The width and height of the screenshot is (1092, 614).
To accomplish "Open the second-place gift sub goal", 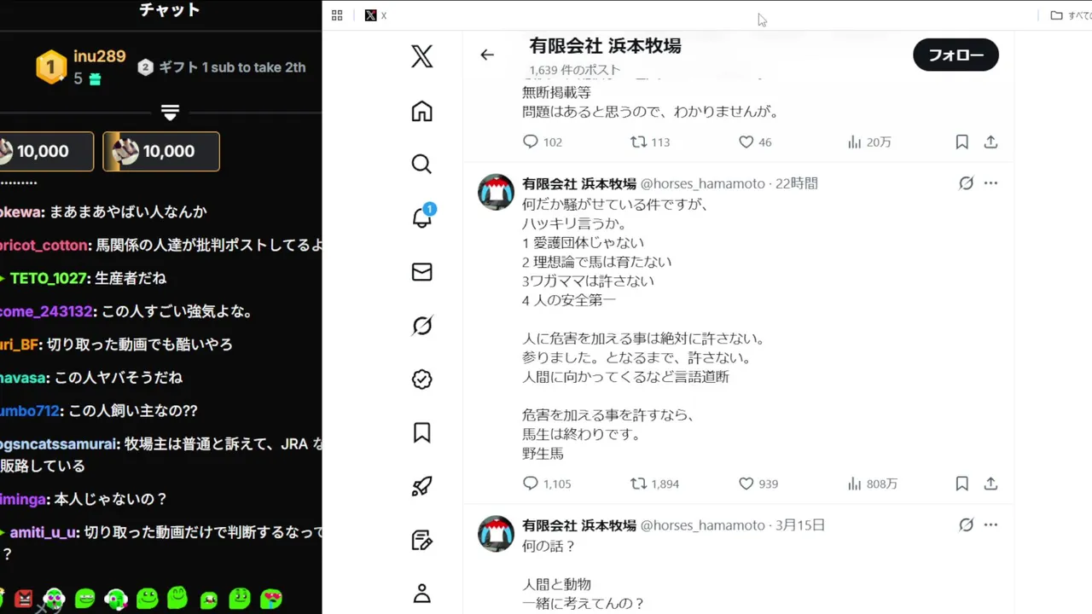I will point(222,67).
